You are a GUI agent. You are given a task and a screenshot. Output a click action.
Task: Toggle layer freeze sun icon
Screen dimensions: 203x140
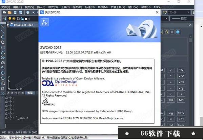click(14, 19)
